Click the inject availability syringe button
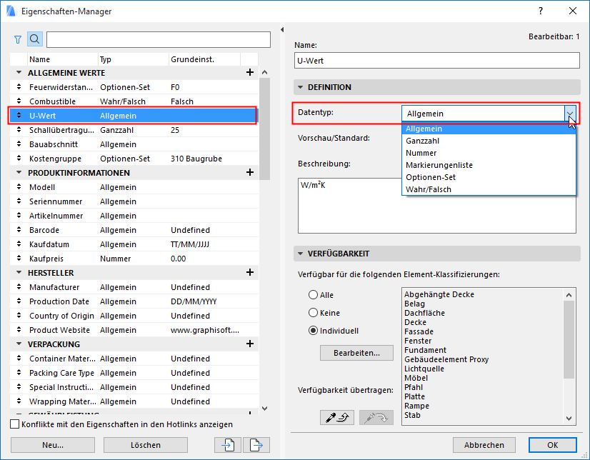 click(376, 417)
